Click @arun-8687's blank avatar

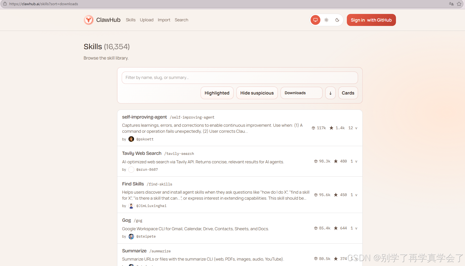click(x=131, y=170)
